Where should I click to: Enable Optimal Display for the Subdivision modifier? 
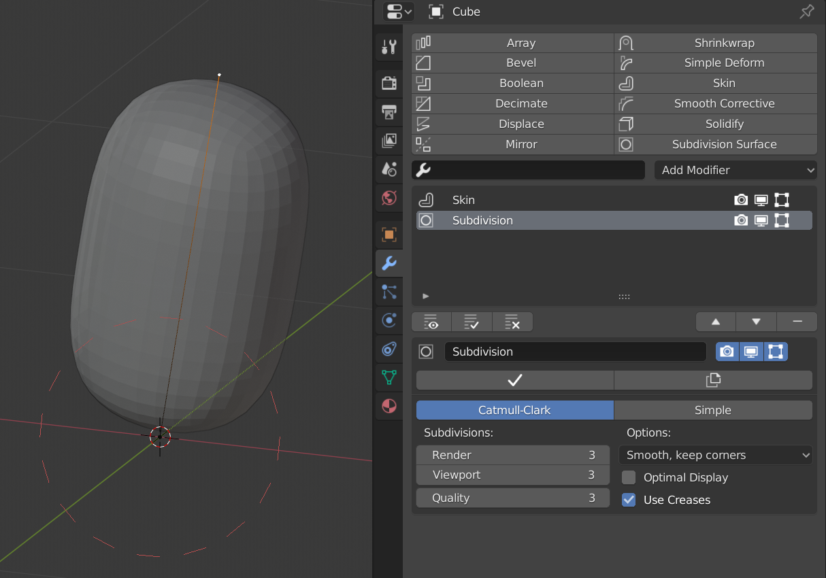tap(628, 477)
